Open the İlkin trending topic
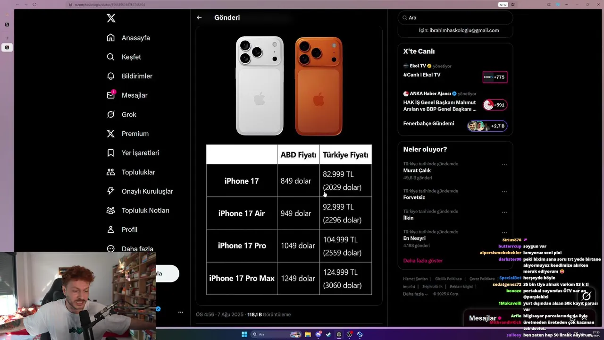 tap(408, 218)
